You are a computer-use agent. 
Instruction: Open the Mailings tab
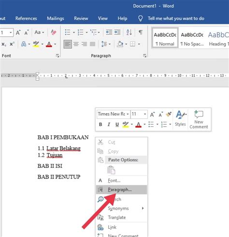(x=56, y=18)
